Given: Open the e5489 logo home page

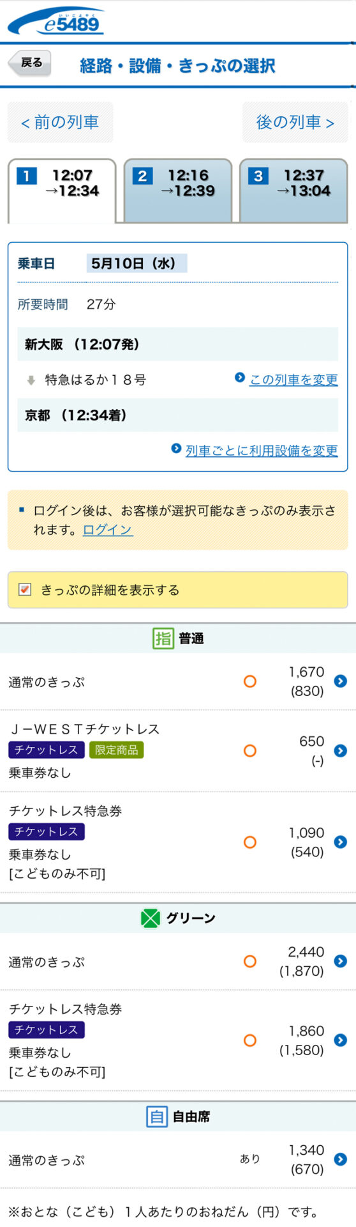Looking at the screenshot, I should point(56,21).
